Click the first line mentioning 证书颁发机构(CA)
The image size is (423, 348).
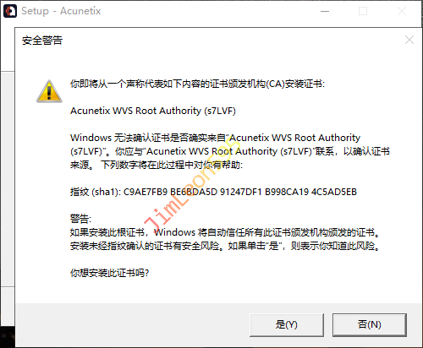coord(197,84)
